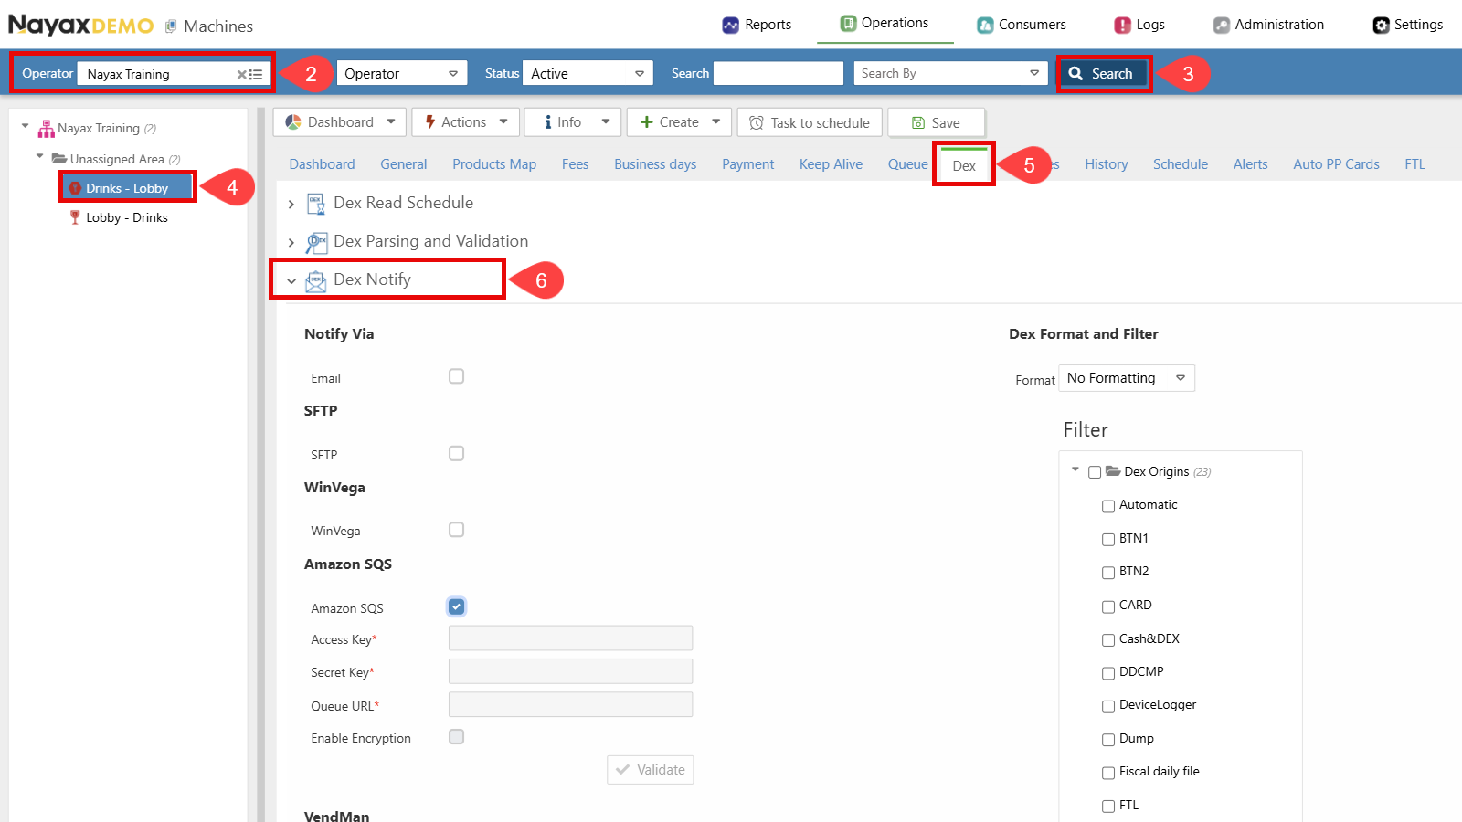Switch to the Products Map tab
The width and height of the screenshot is (1462, 822).
pyautogui.click(x=494, y=164)
